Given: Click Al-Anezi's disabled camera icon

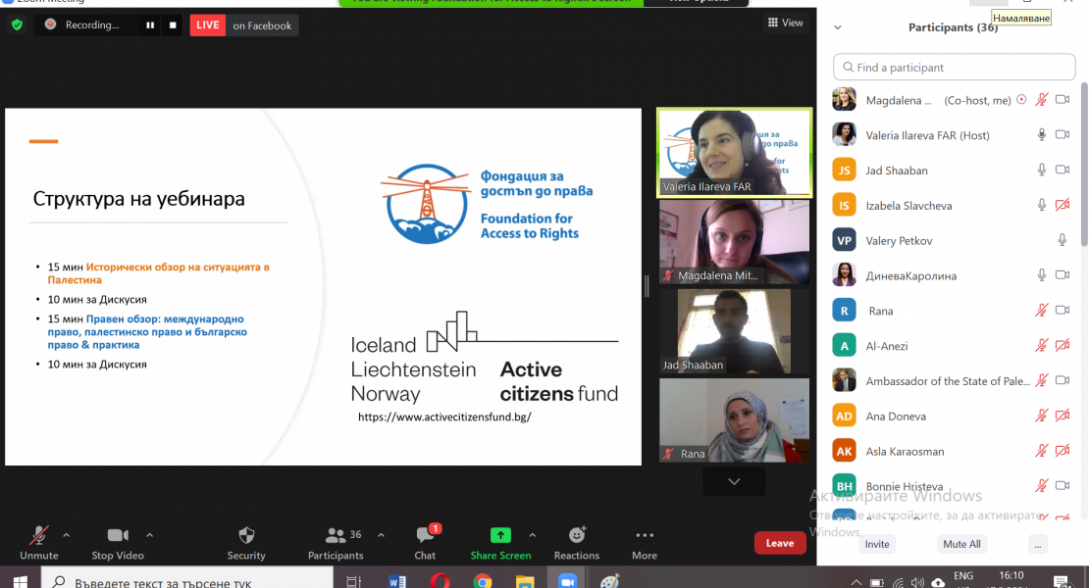Looking at the screenshot, I should tap(1063, 345).
